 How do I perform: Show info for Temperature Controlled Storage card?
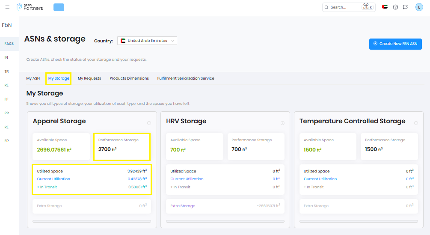tap(416, 123)
